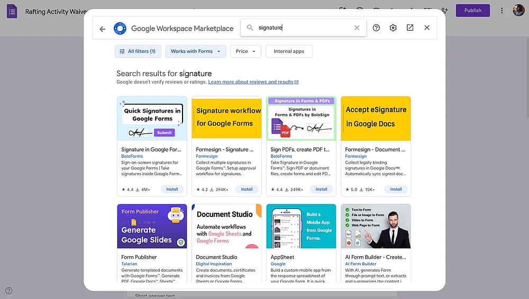Open the BoloForms developer link under Sign PDFs
529x299 pixels.
coord(281,156)
